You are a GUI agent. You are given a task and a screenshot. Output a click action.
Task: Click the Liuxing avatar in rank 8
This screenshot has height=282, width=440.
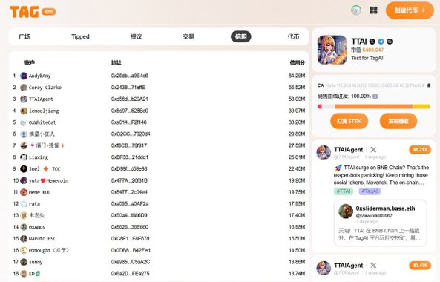[x=24, y=157]
